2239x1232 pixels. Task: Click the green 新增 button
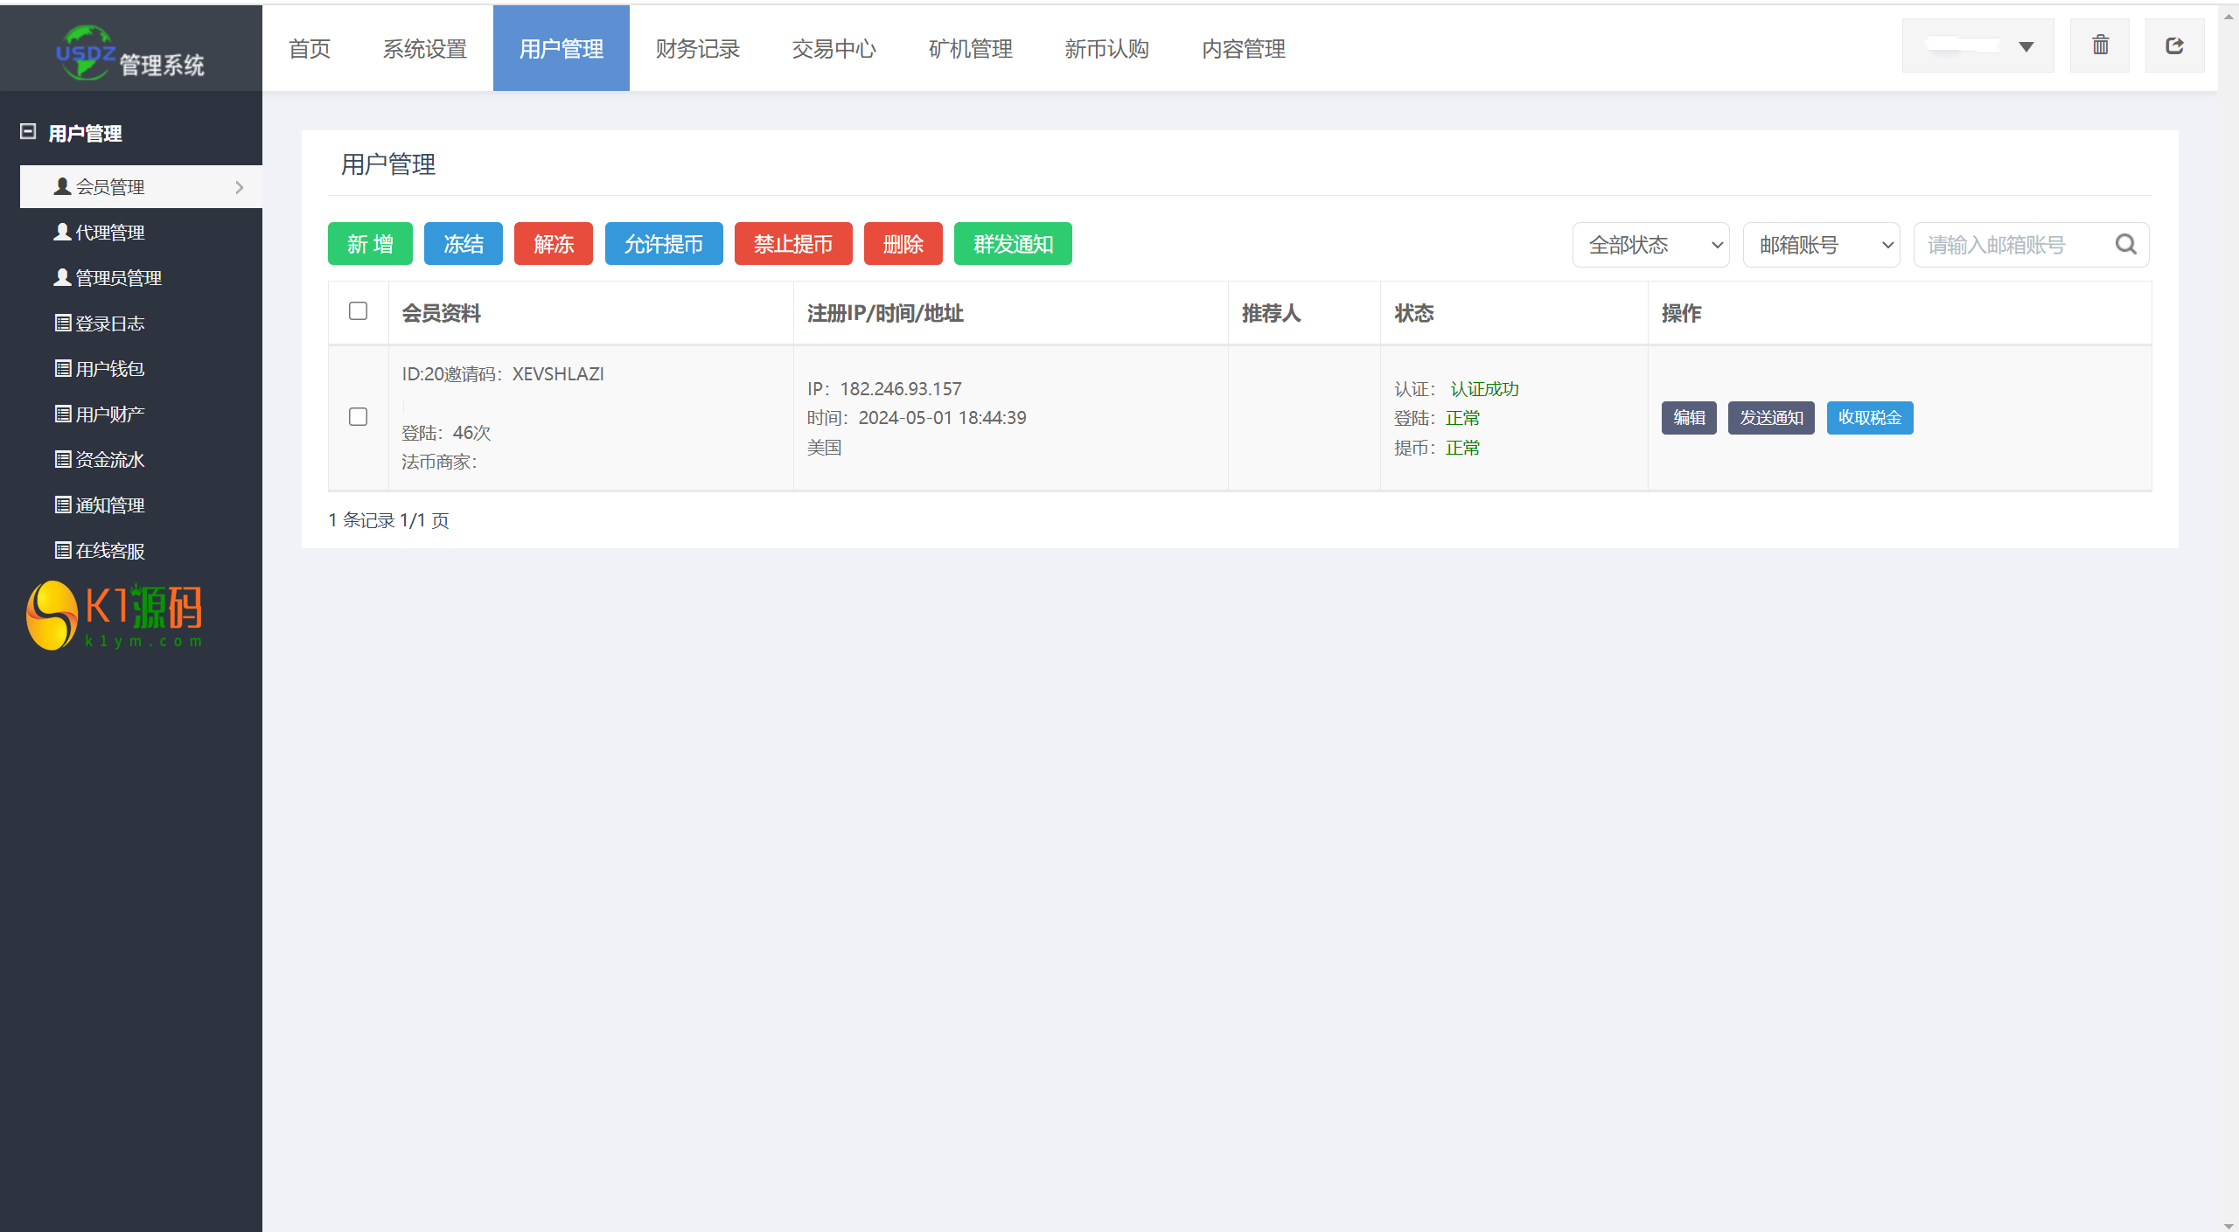pyautogui.click(x=370, y=244)
